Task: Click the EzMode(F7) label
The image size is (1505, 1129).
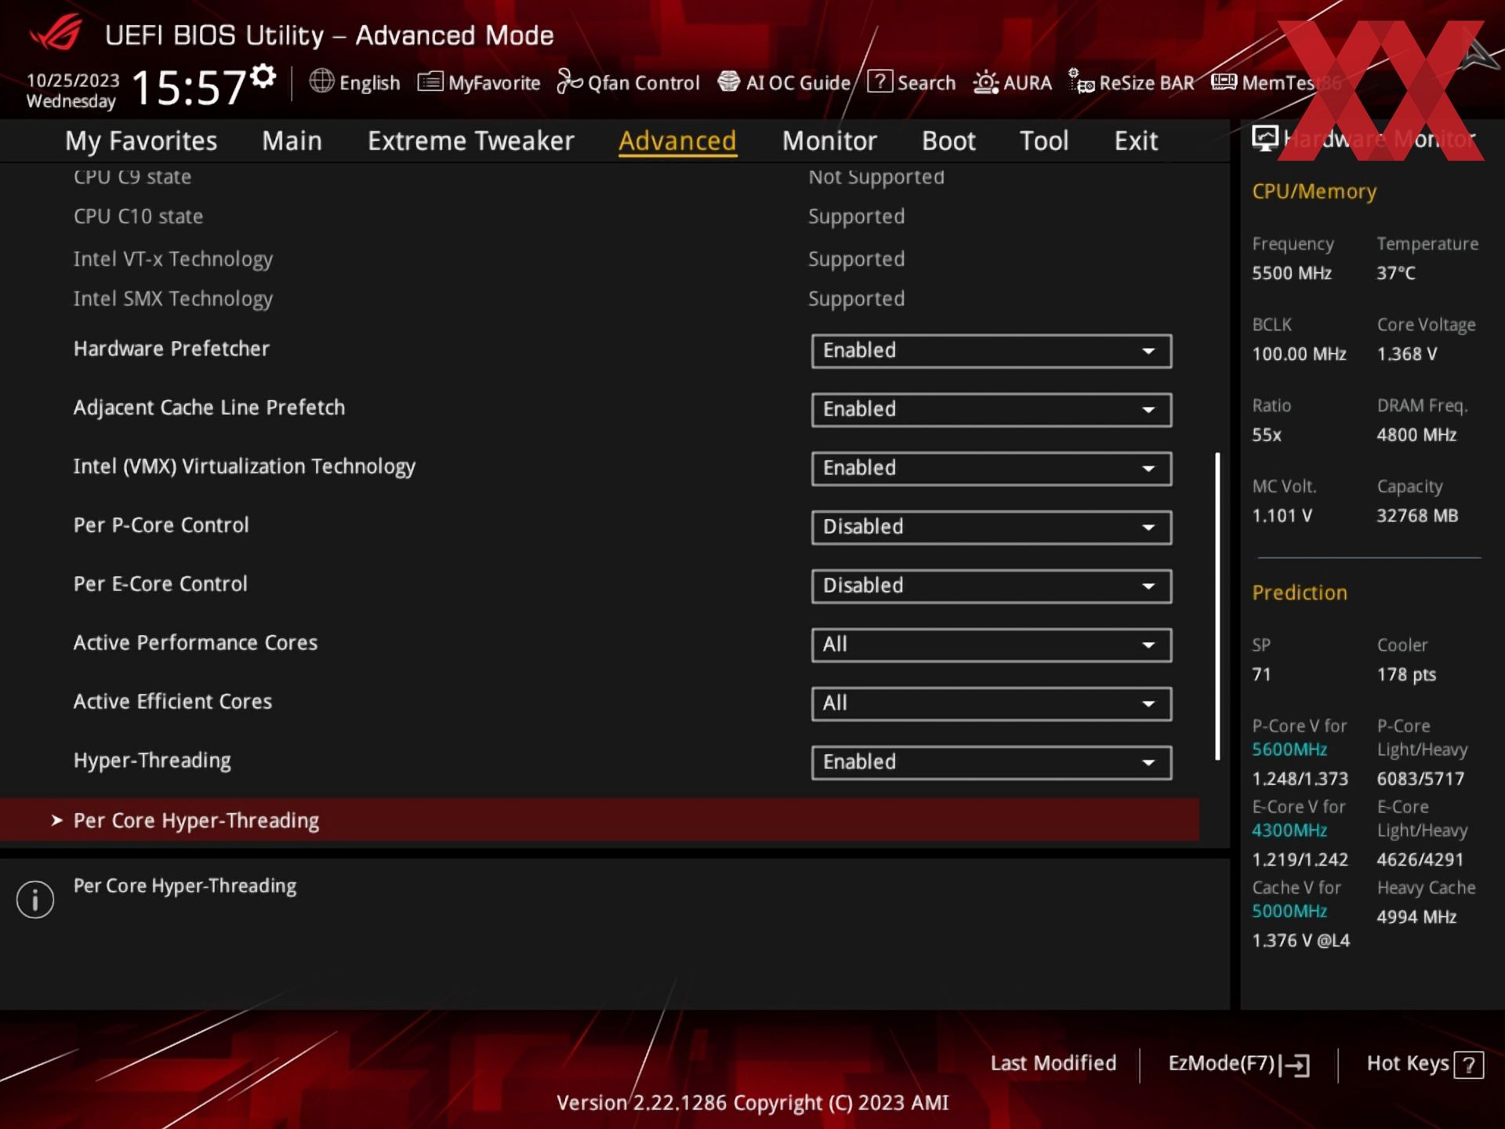Action: point(1221,1063)
